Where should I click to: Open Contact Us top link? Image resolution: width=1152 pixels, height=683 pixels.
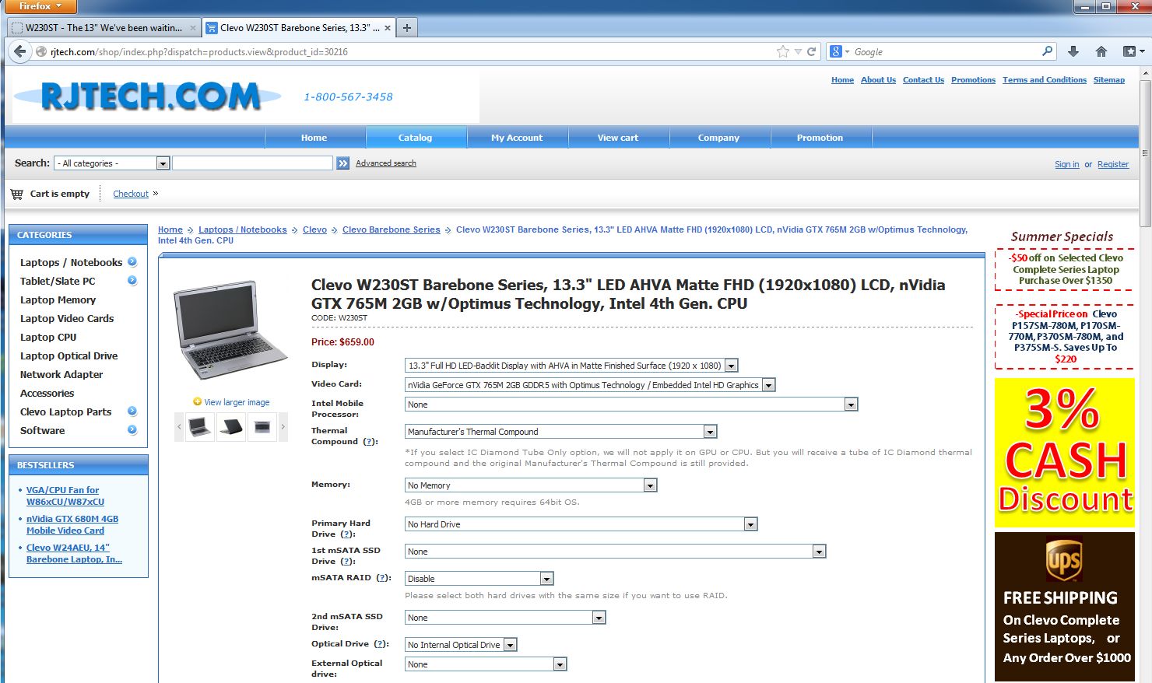pos(923,80)
